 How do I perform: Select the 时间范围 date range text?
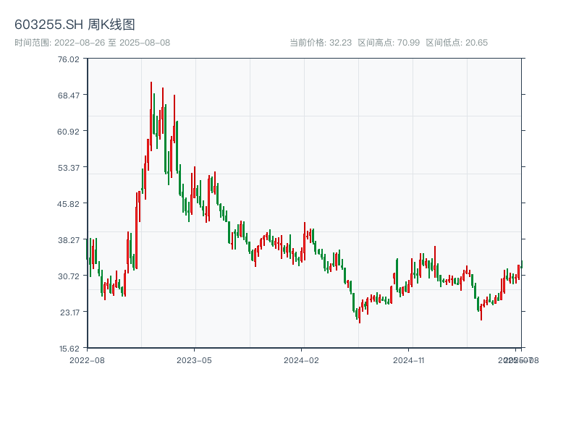(x=92, y=43)
